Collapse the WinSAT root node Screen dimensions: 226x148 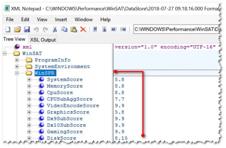(x=5, y=54)
